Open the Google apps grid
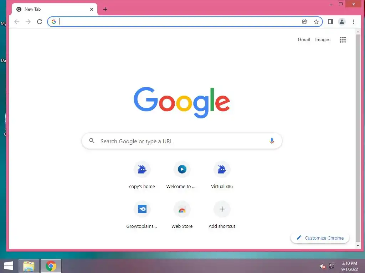 343,40
